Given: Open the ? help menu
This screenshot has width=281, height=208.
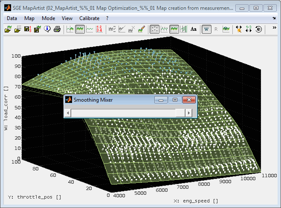Looking at the screenshot, I should pyautogui.click(x=107, y=18).
